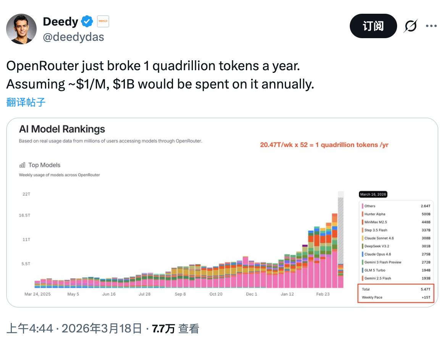Click the pink Others legend swatch
The width and height of the screenshot is (446, 345).
pyautogui.click(x=362, y=206)
